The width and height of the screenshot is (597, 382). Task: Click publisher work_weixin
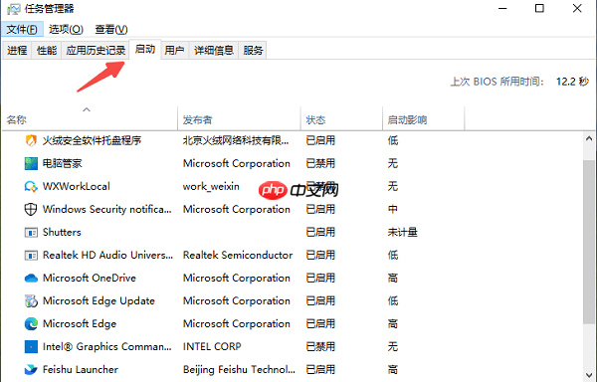[211, 186]
